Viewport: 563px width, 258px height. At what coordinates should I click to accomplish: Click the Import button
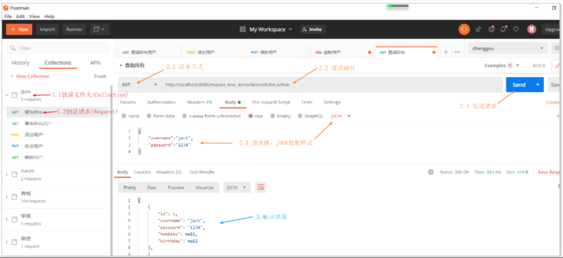pyautogui.click(x=48, y=29)
